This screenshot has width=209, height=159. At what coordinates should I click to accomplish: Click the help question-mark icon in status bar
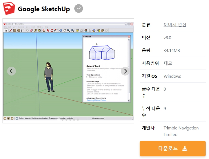tap(17, 118)
